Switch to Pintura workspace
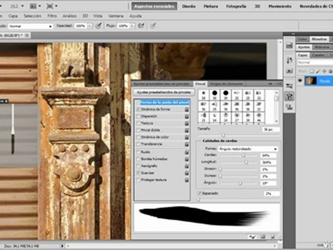The image size is (333, 250). tap(211, 6)
